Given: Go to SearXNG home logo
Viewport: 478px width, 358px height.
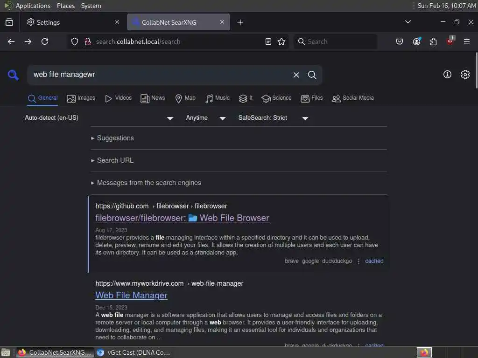Looking at the screenshot, I should [13, 75].
